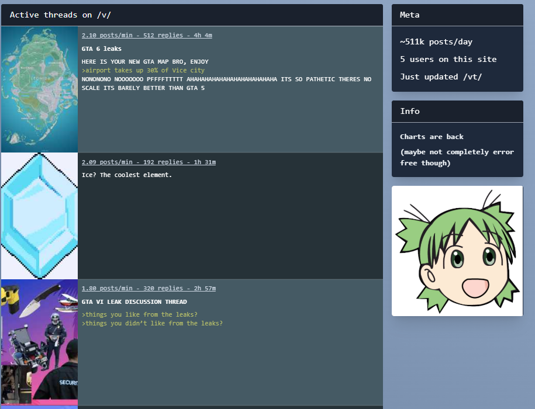Viewport: 535px width, 409px height.
Task: Click the GTA map thumbnail image
Action: tap(40, 89)
